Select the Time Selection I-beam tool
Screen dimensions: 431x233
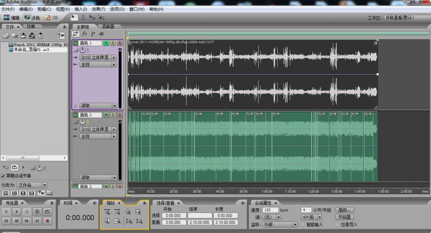(x=83, y=17)
